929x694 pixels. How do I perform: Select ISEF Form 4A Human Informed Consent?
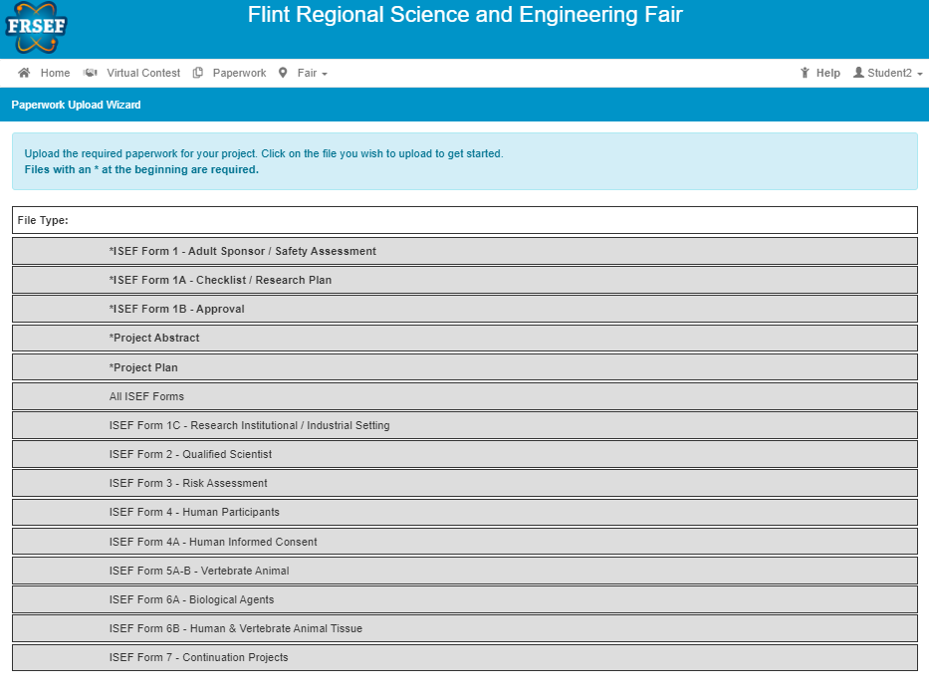pos(464,541)
